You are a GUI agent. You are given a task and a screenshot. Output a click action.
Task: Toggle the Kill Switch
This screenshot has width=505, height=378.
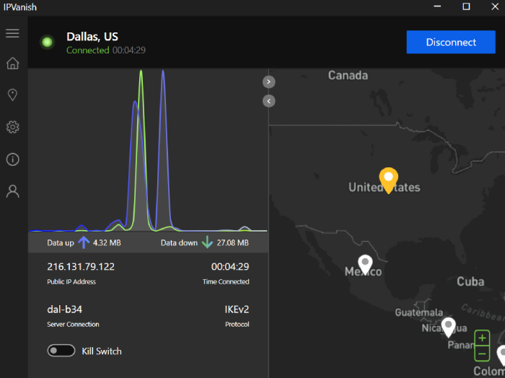[61, 351]
